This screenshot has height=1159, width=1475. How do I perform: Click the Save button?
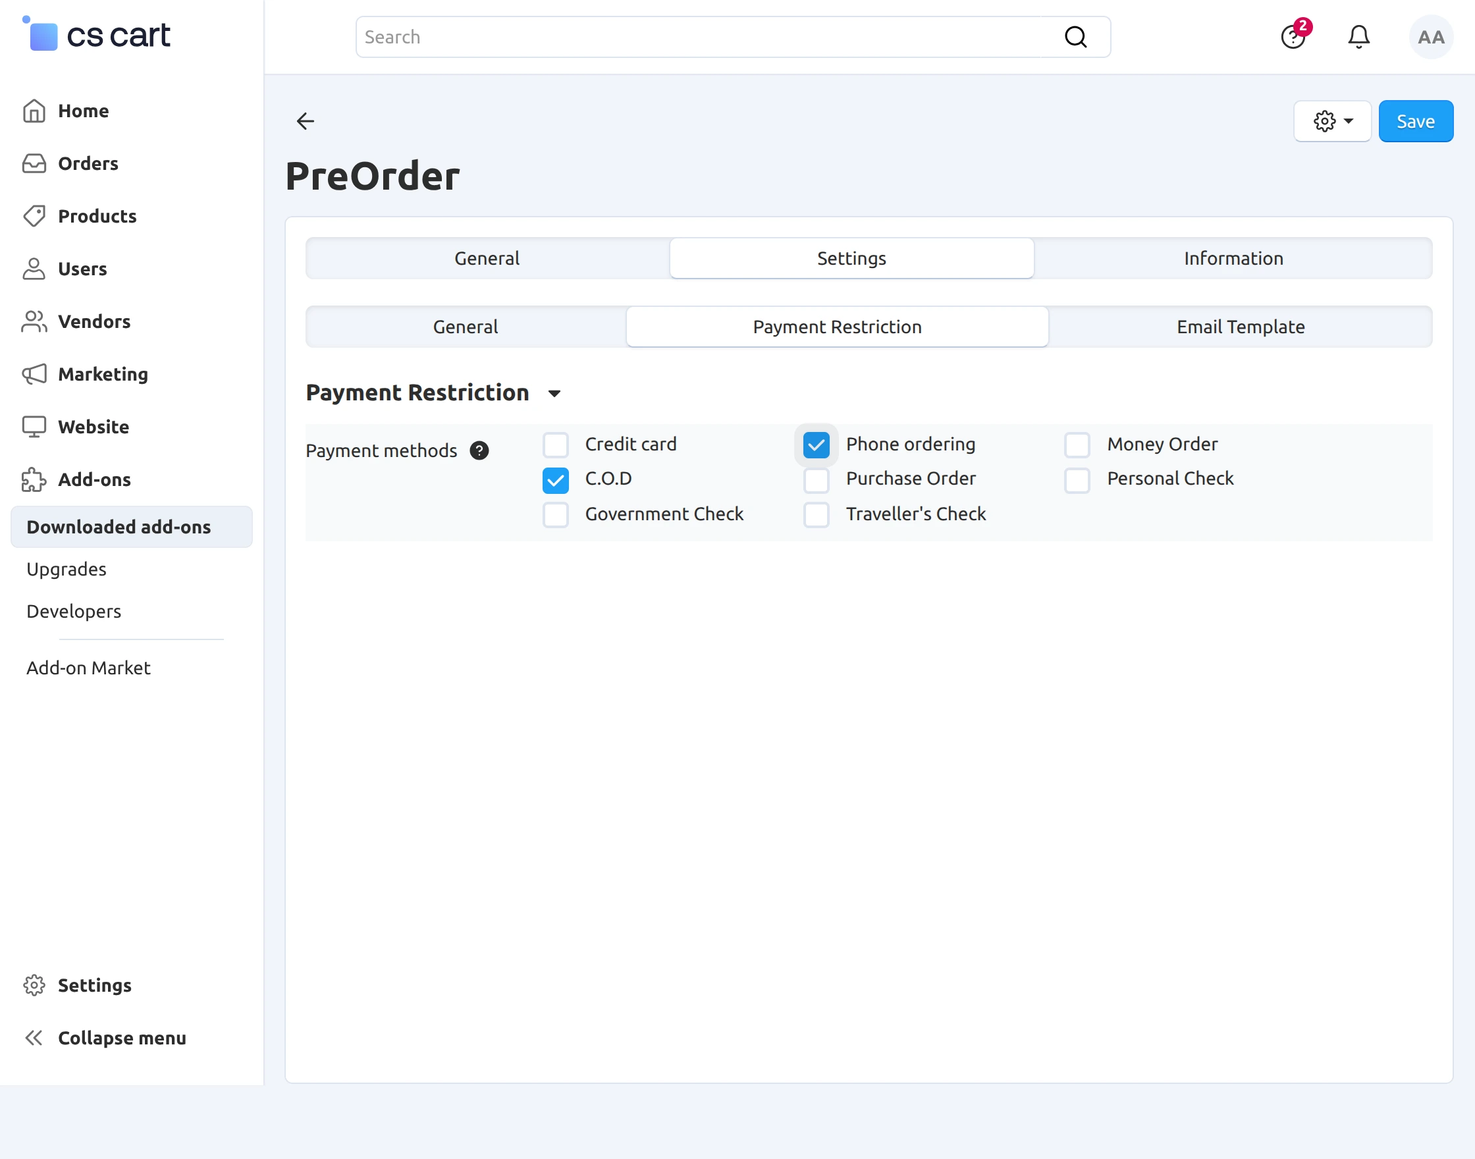click(1415, 121)
